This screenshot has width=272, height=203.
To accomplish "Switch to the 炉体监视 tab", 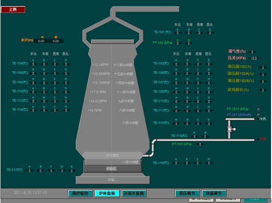I will click(107, 194).
